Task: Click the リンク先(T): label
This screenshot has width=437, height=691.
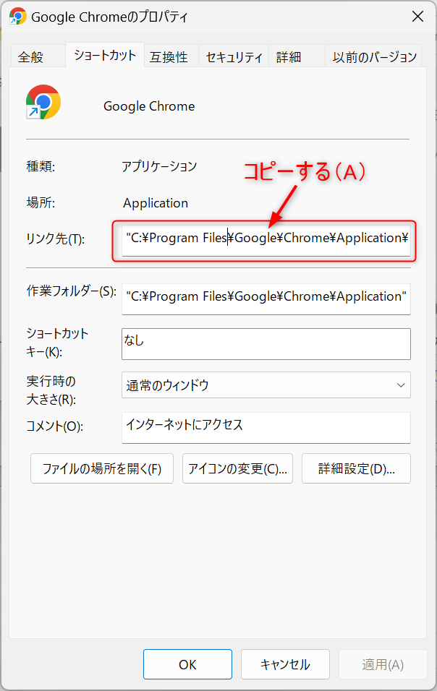Action: click(x=56, y=239)
